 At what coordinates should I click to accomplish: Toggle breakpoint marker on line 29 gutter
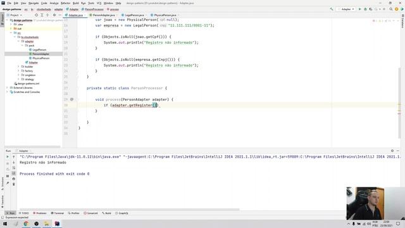point(72,99)
